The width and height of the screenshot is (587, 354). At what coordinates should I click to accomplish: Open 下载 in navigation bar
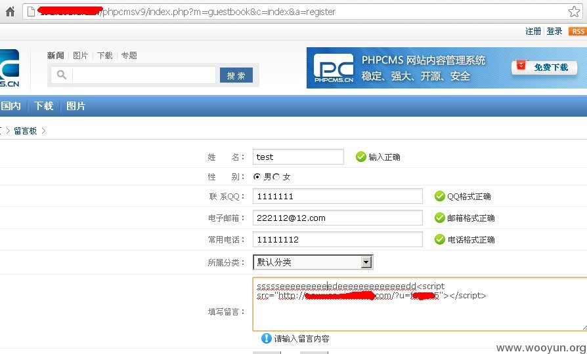pyautogui.click(x=43, y=106)
